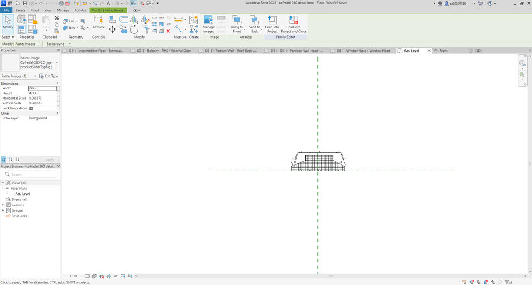Select the Rotate tool in Modify panel
This screenshot has height=285, width=532.
(x=134, y=29)
